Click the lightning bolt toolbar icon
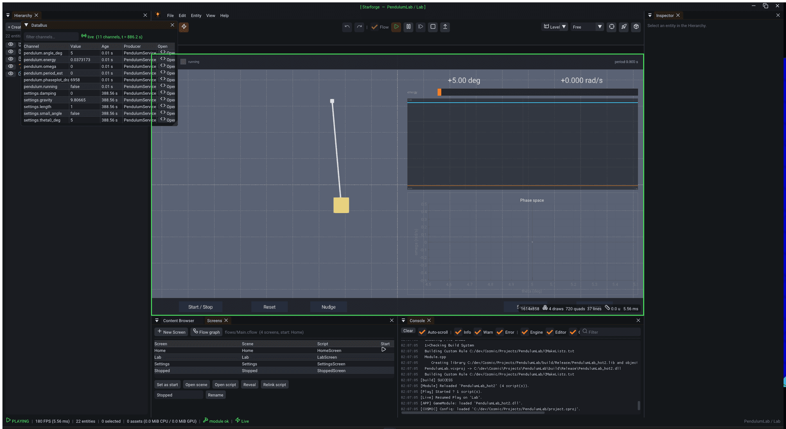This screenshot has width=786, height=429. (184, 27)
